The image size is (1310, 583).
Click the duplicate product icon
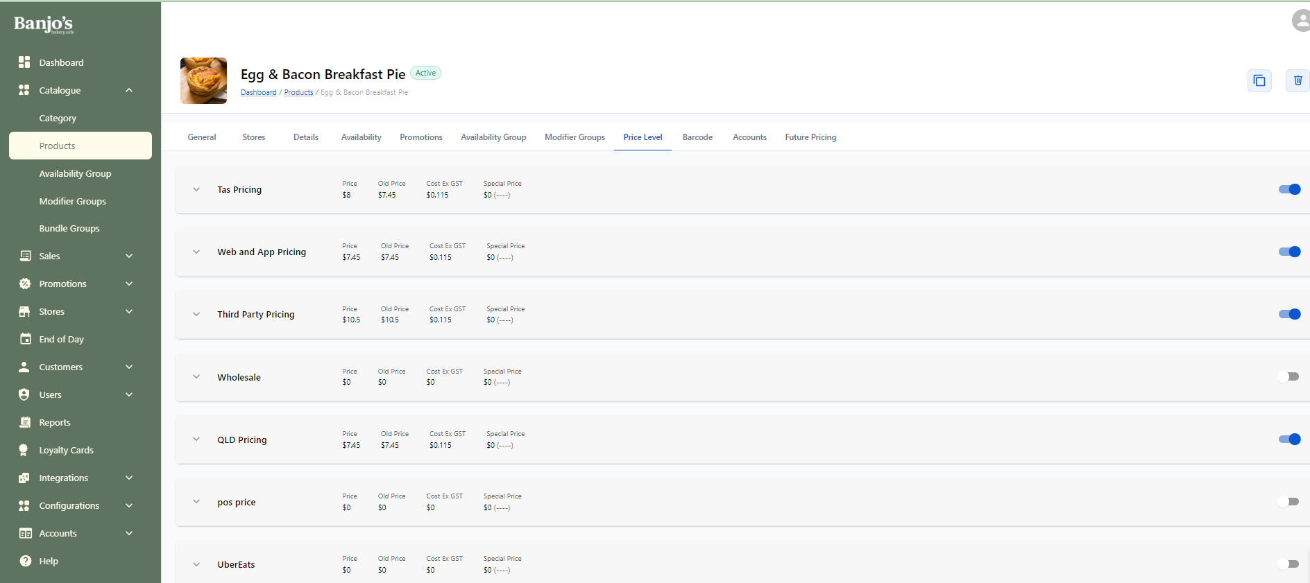click(1259, 81)
